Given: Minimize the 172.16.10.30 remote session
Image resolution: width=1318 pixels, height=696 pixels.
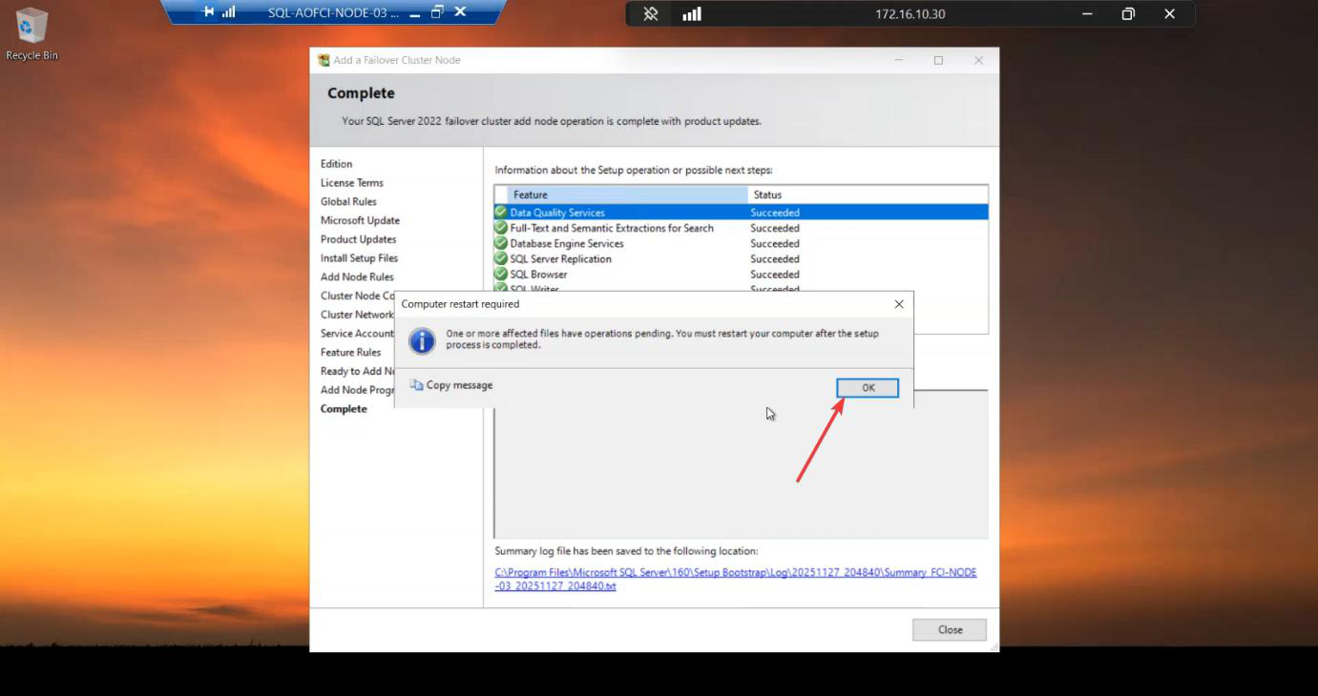Looking at the screenshot, I should [1087, 14].
